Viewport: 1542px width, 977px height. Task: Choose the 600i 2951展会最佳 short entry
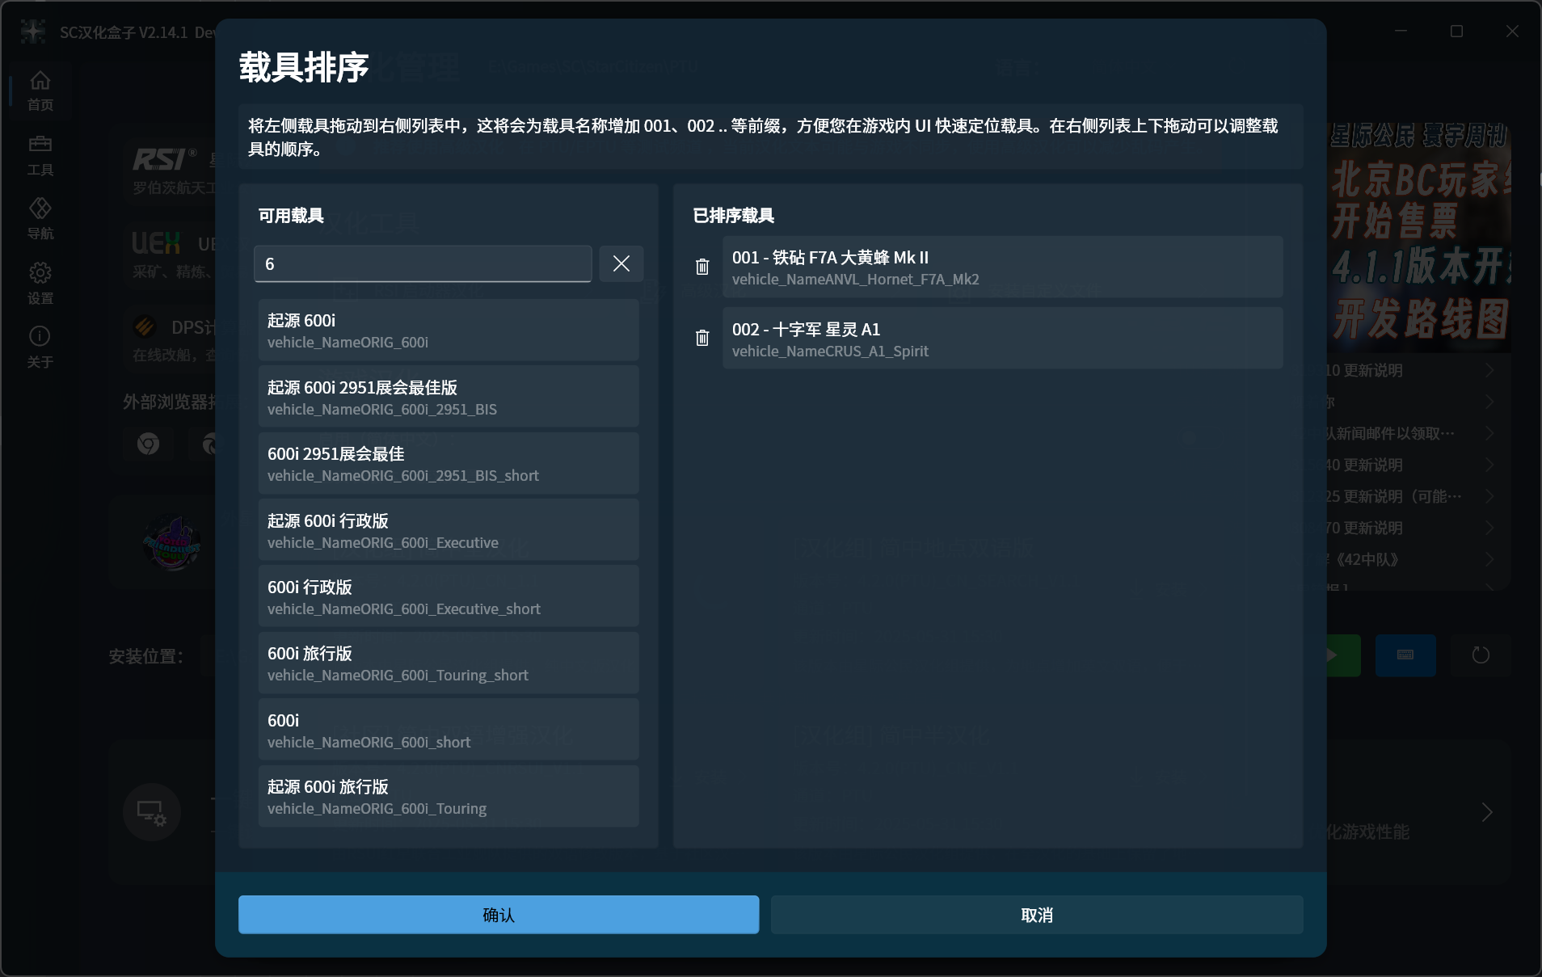point(449,464)
